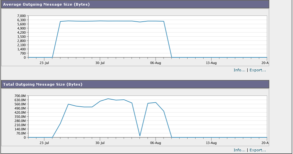Select 420.0M axis label in Total chart
The width and height of the screenshot is (293, 154).
[x=20, y=112]
